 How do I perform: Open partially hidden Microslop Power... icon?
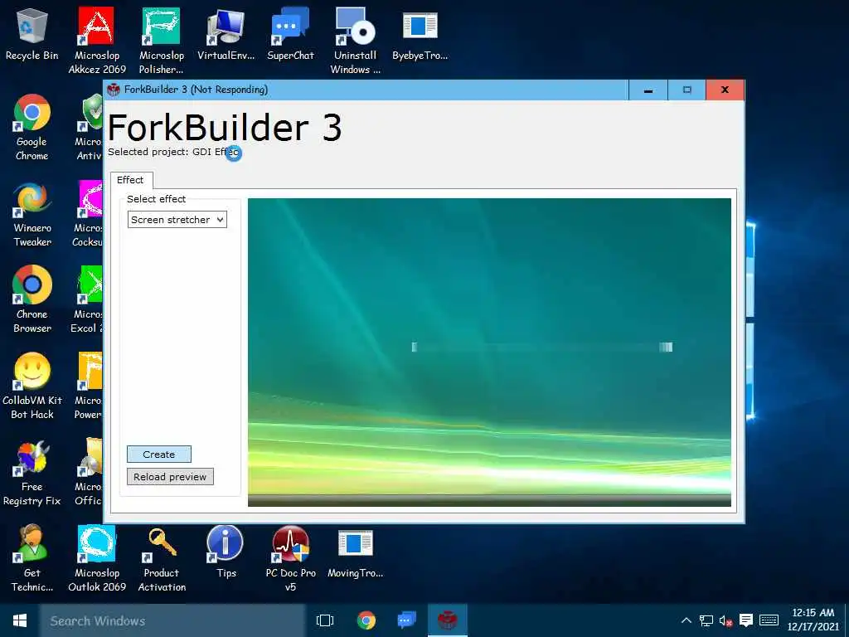click(89, 386)
